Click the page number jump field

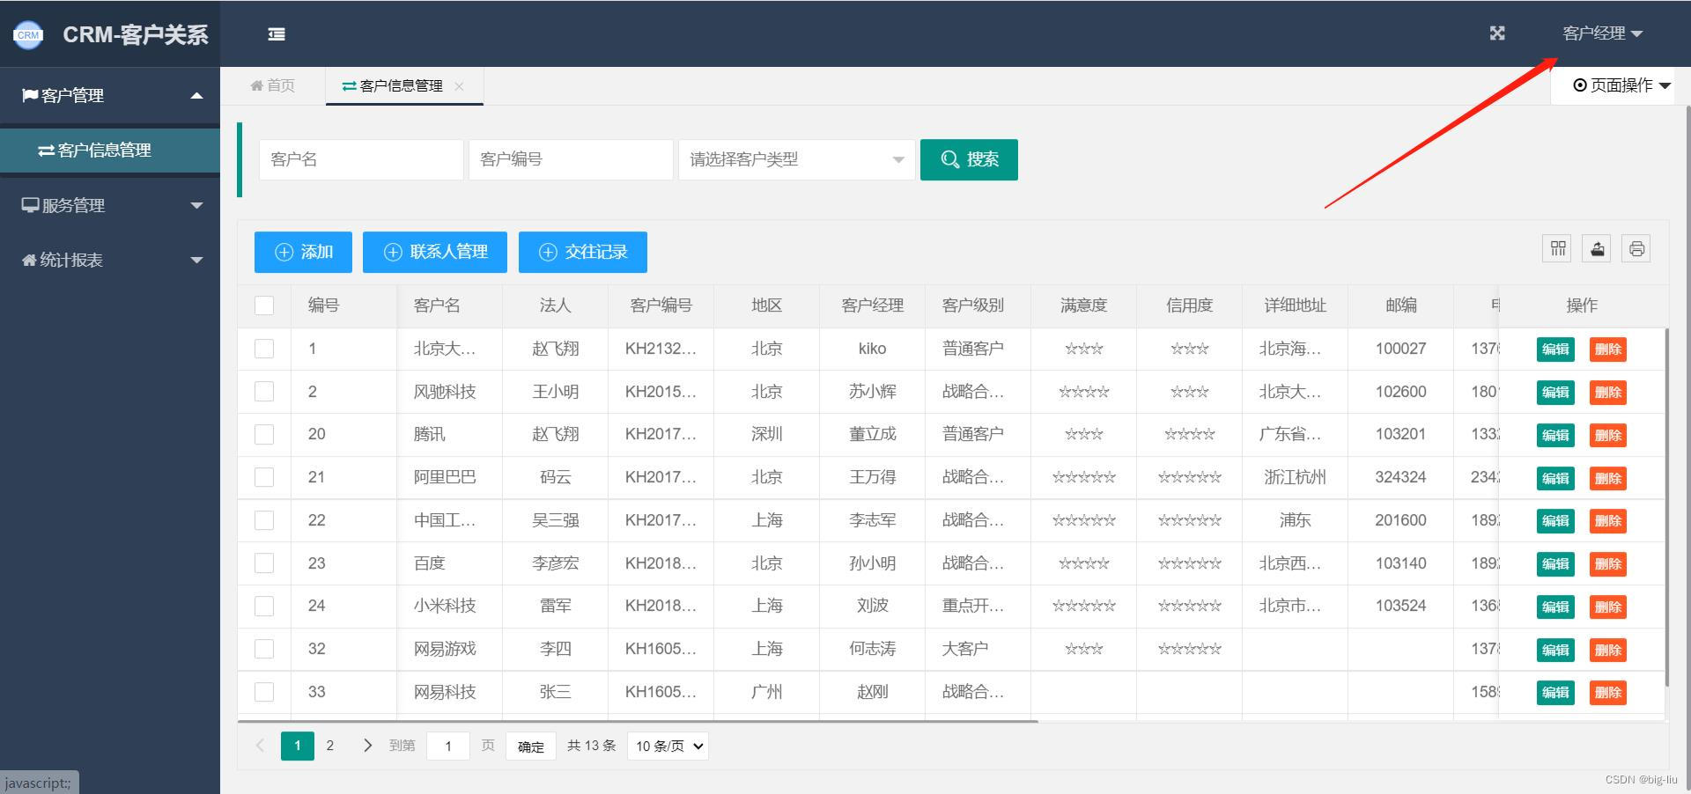coord(448,746)
